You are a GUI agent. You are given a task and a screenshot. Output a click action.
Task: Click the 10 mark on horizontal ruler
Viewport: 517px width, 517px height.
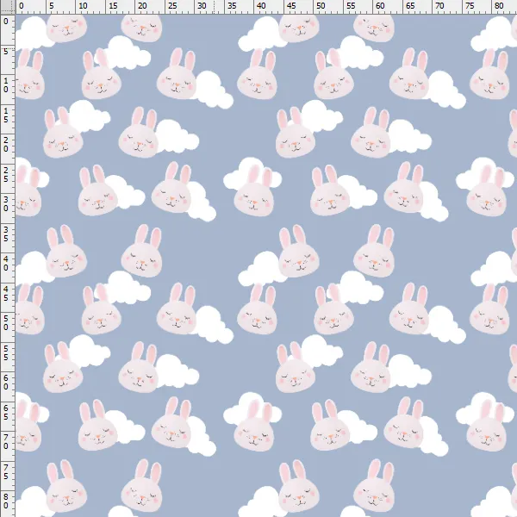[83, 6]
